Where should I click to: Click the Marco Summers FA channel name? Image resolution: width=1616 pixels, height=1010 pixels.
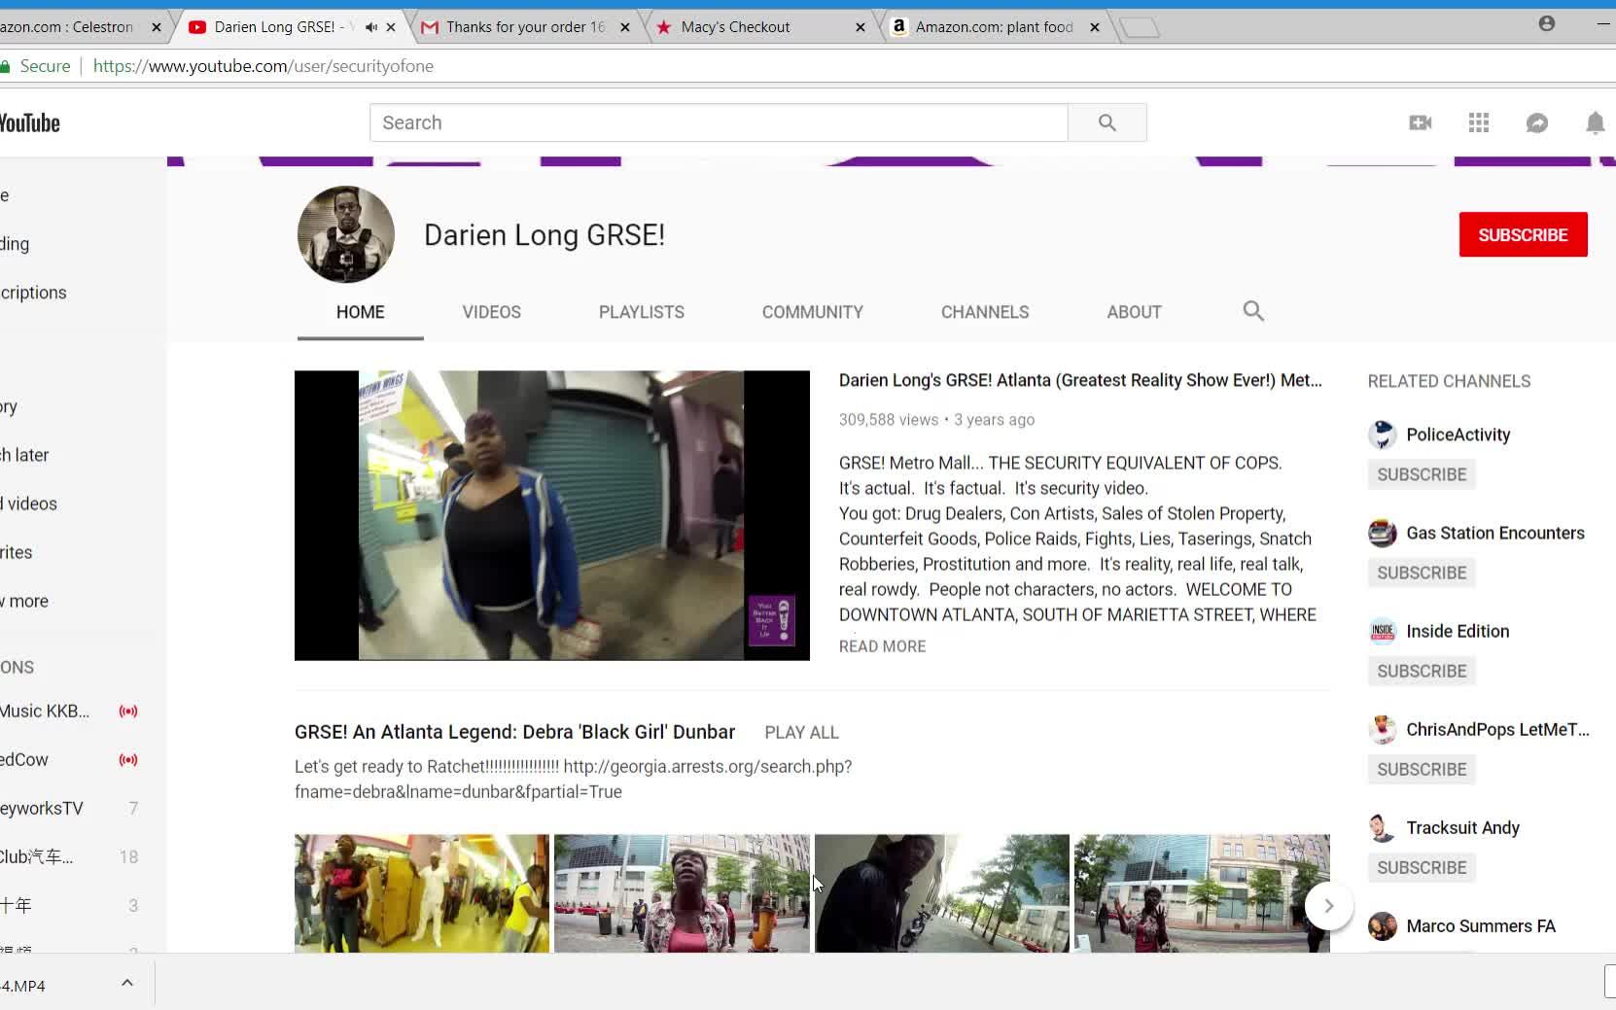pyautogui.click(x=1481, y=926)
